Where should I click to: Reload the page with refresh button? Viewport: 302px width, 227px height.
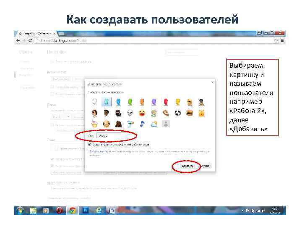(30, 40)
